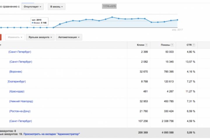Select CTR value 13,57 %
Image resolution: width=210 pixels, height=140 pixels.
190,62
